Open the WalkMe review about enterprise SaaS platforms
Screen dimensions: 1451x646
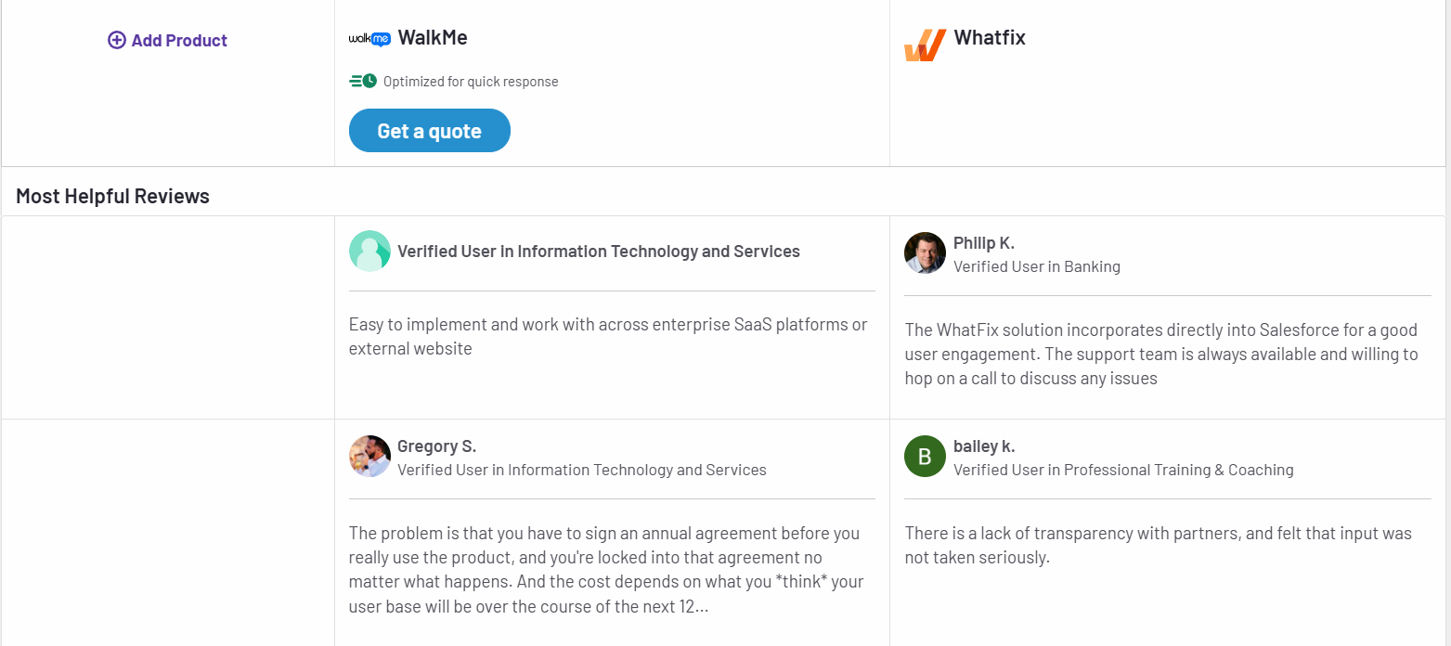click(x=607, y=336)
